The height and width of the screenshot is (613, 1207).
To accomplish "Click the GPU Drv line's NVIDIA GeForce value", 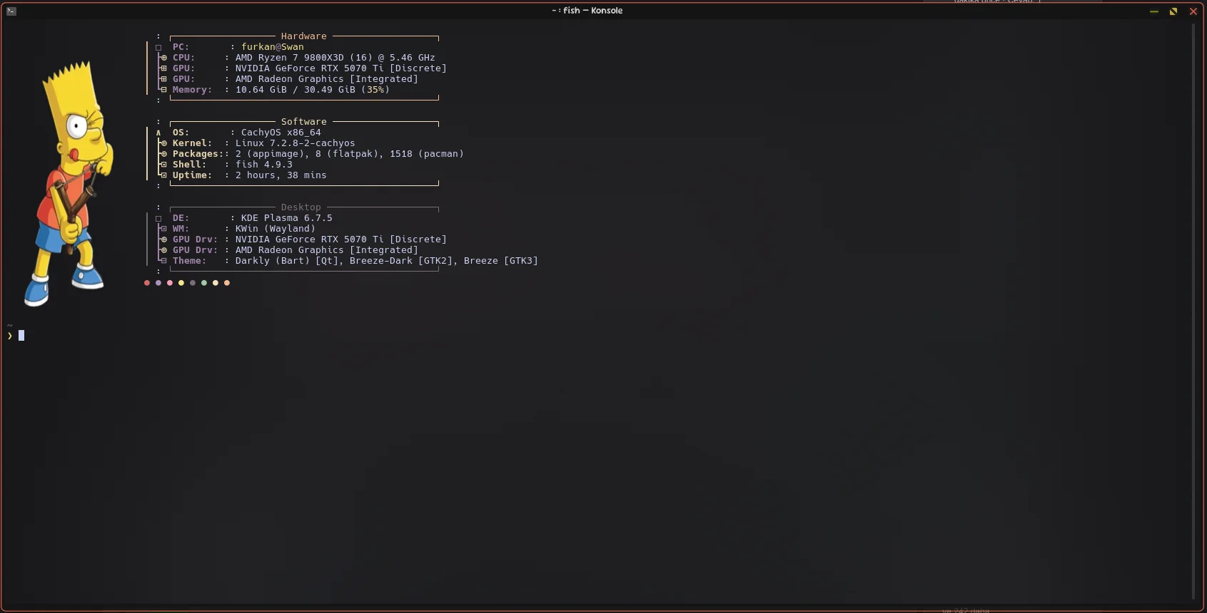I will click(x=341, y=239).
